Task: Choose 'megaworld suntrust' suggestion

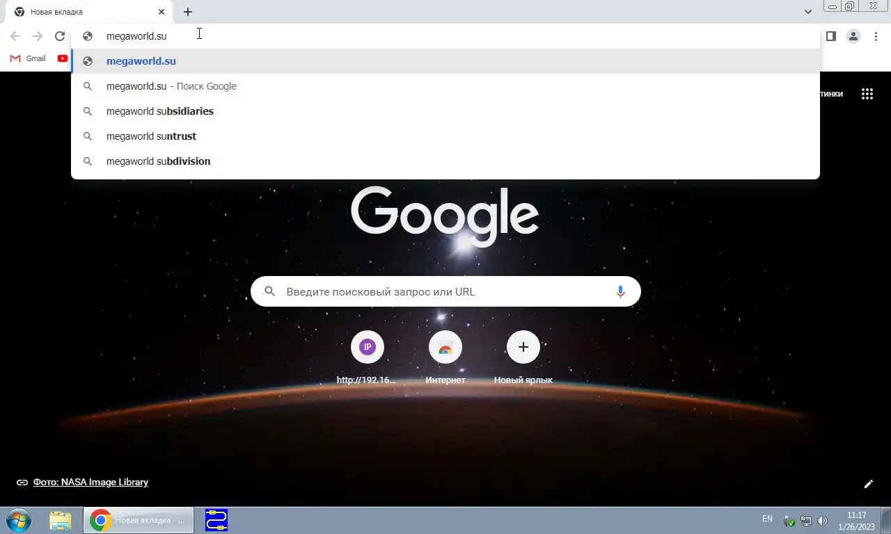Action: (445, 136)
